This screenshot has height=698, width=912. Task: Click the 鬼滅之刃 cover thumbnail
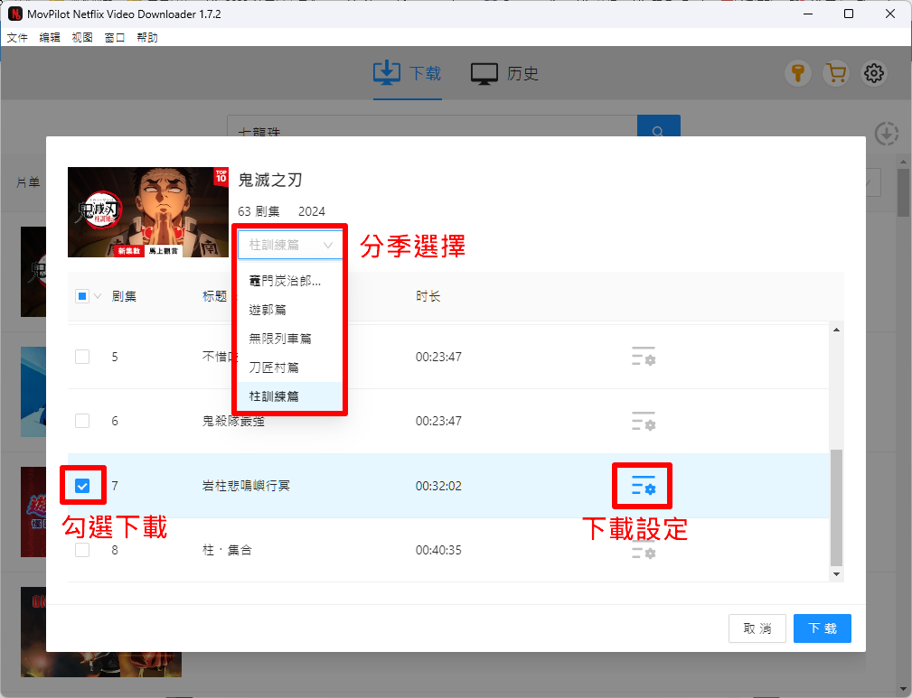tap(148, 211)
